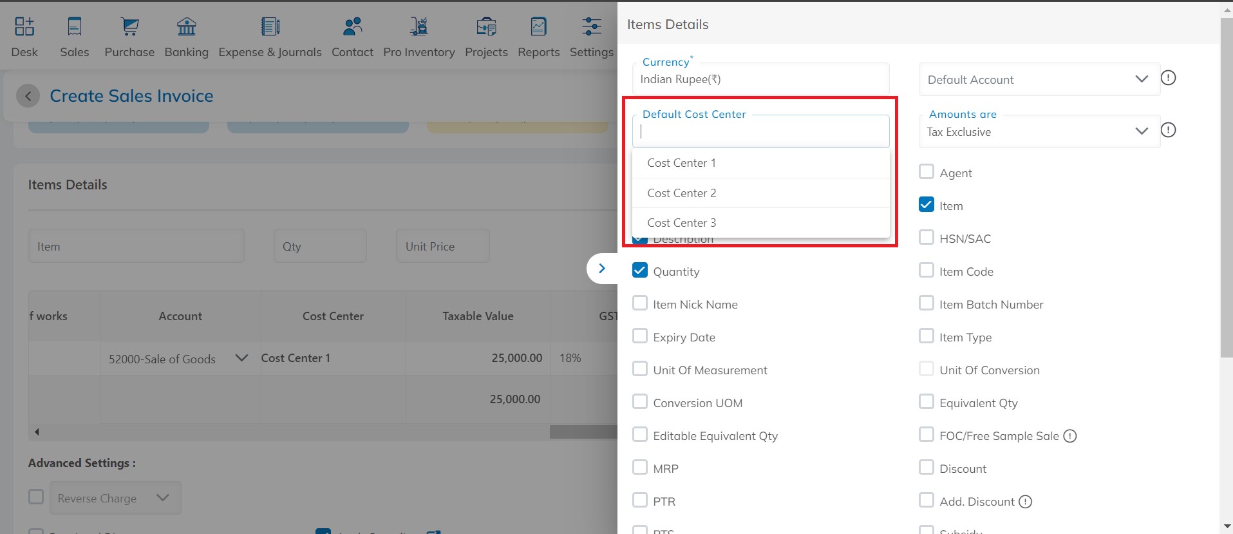
Task: Open the Sales module icon
Action: pyautogui.click(x=75, y=26)
